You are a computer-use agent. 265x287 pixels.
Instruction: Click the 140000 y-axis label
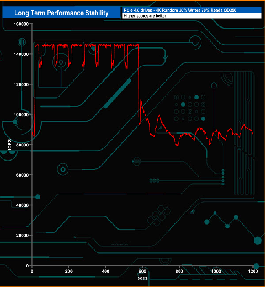21,54
